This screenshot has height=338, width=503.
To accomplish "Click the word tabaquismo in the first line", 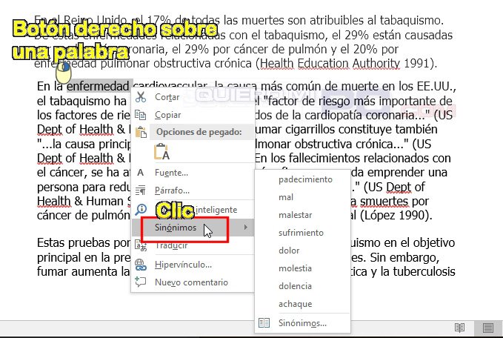I will 412,21.
